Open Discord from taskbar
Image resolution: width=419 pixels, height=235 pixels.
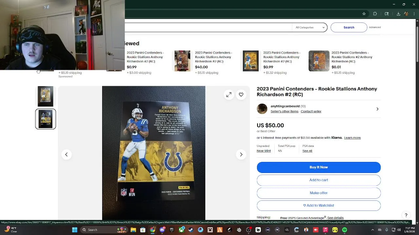click(x=162, y=230)
